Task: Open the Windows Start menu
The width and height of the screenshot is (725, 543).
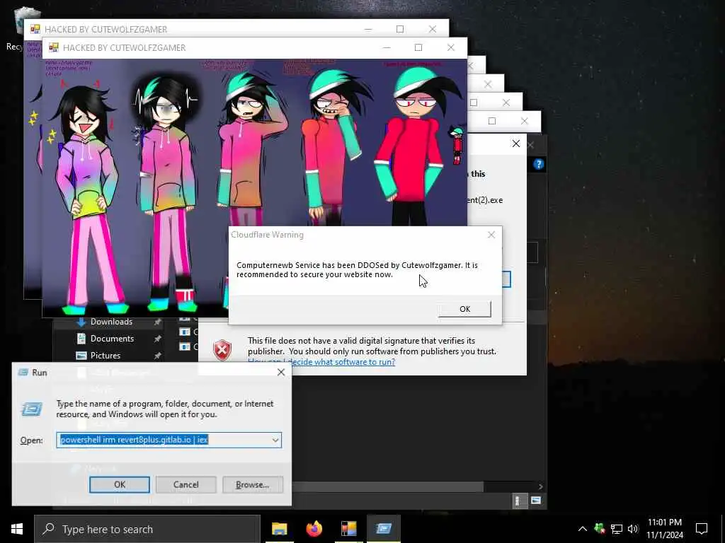Action: pyautogui.click(x=17, y=529)
